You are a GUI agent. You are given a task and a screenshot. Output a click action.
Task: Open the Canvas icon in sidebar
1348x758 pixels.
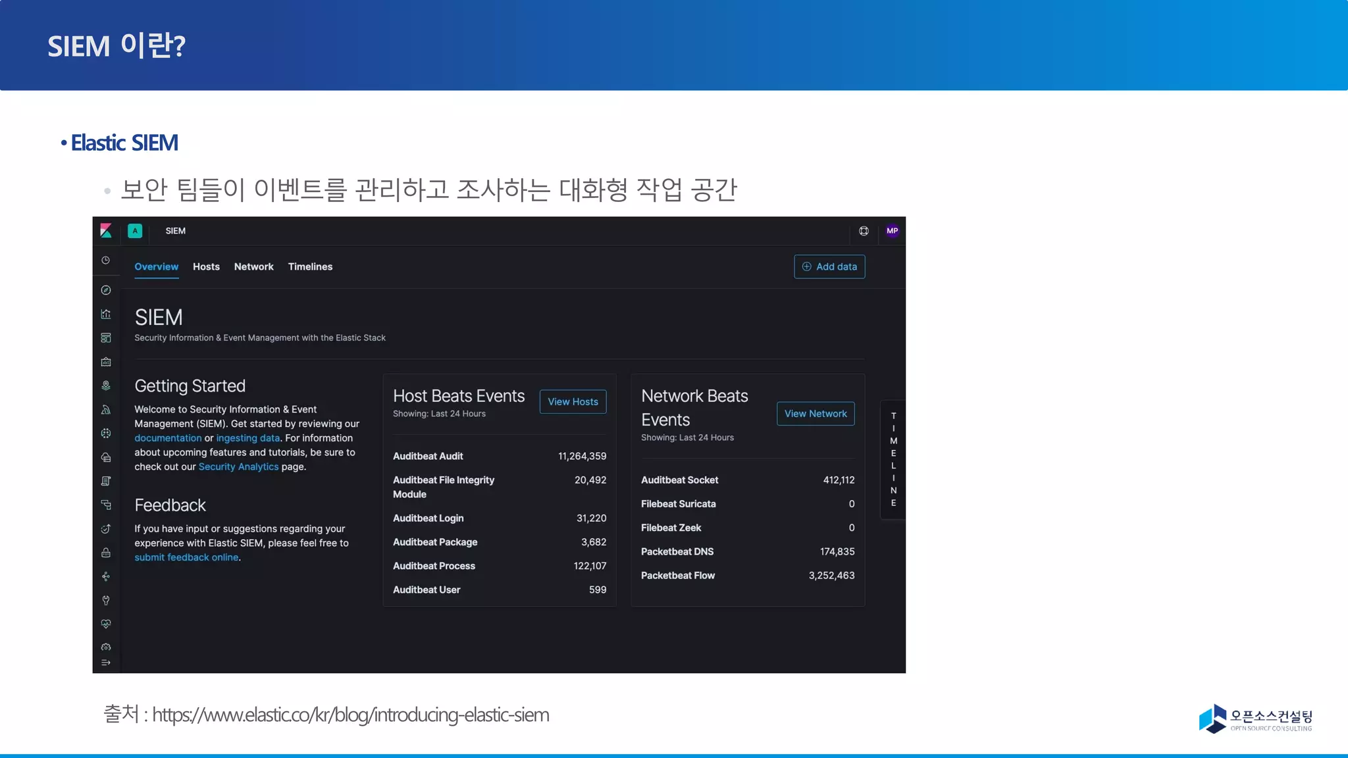click(106, 362)
